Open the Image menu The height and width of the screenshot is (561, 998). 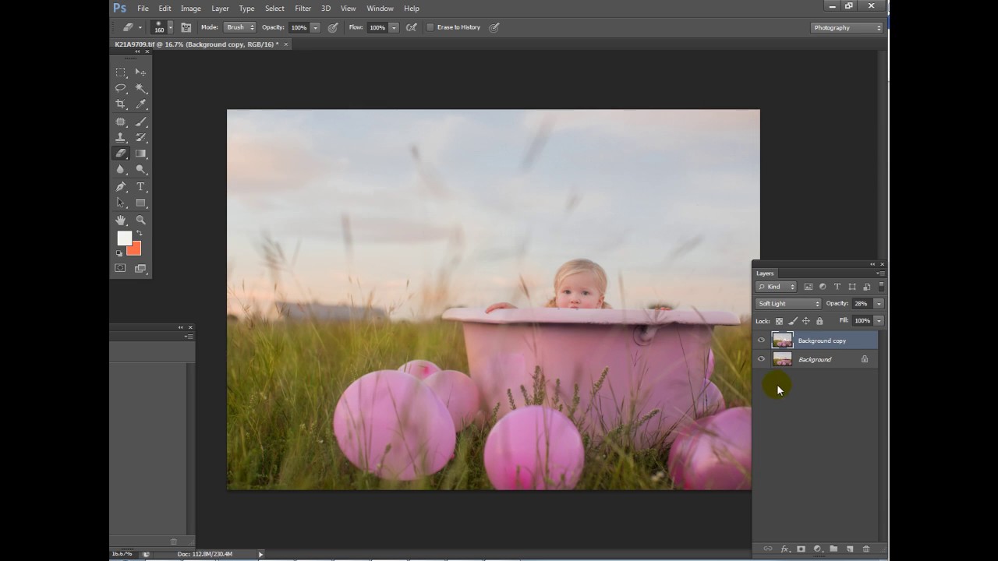pos(191,9)
